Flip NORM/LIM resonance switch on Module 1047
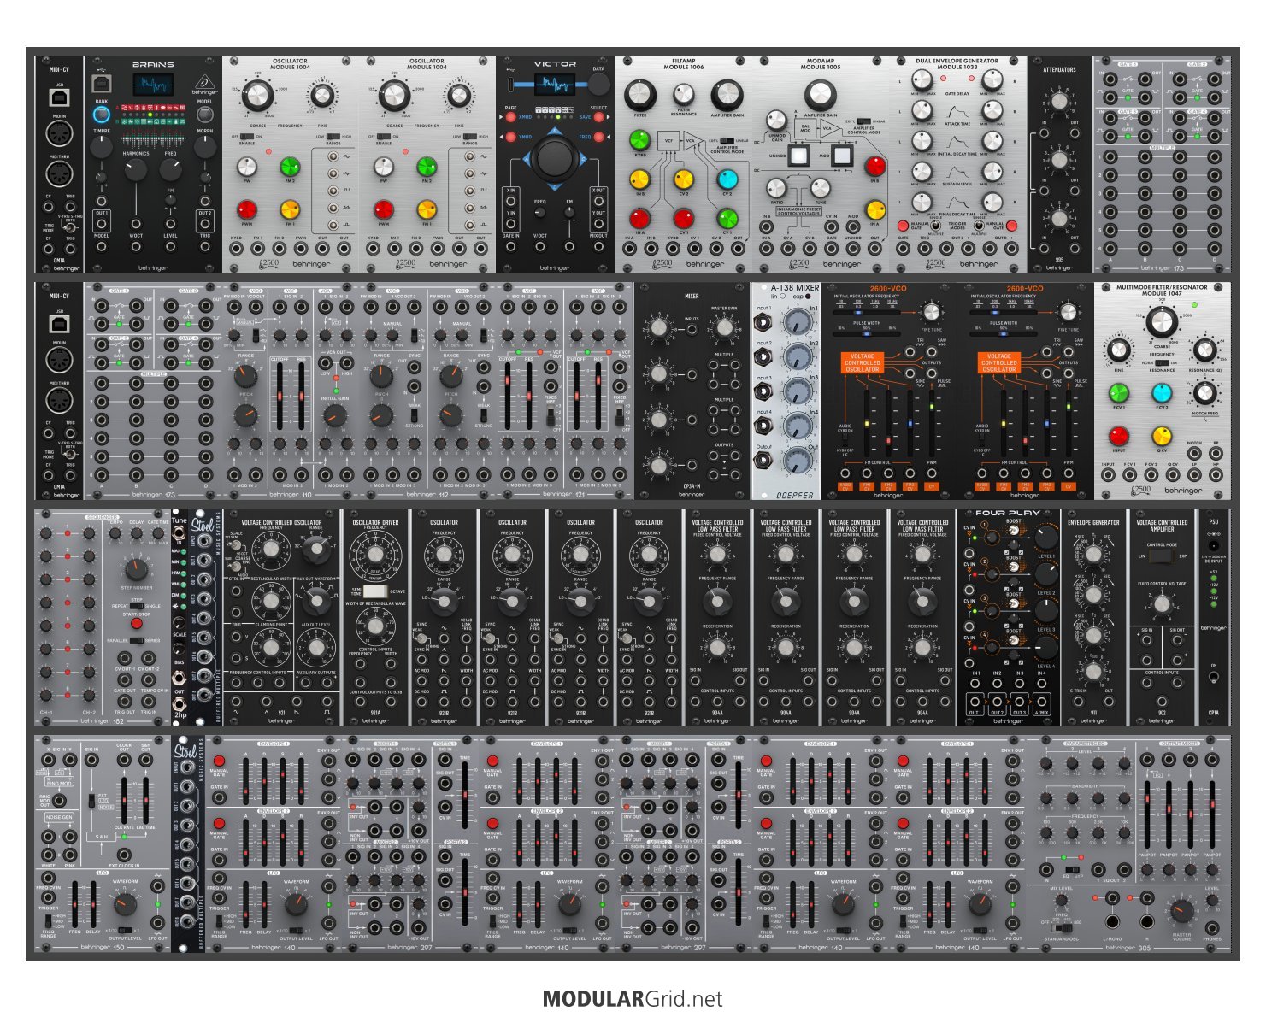 point(1161,362)
